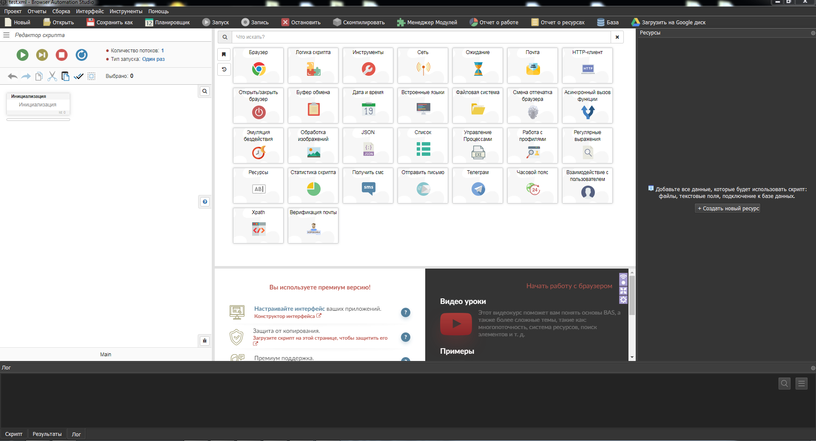Open the HTTP-клиент module
The height and width of the screenshot is (441, 816).
587,66
